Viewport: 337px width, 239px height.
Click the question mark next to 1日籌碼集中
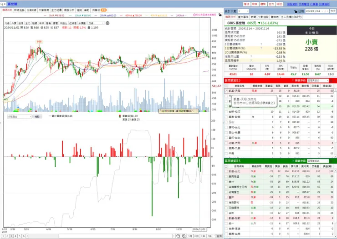[x=261, y=44]
